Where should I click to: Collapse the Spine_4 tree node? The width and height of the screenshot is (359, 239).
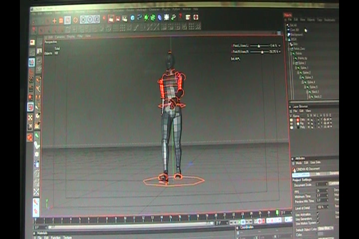[x=303, y=82]
